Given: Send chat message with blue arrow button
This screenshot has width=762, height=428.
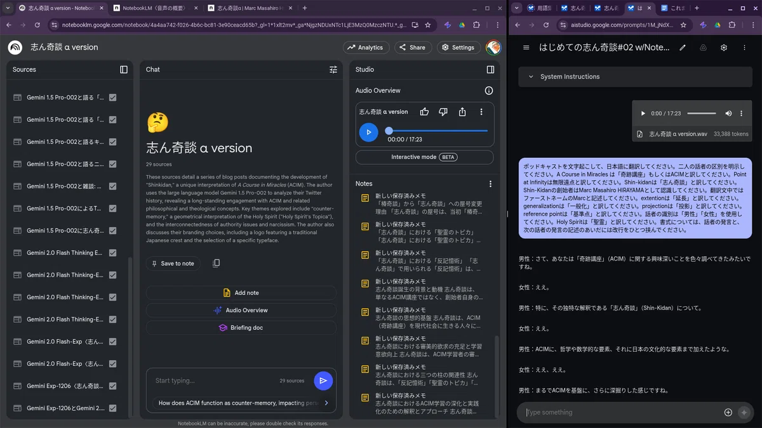Looking at the screenshot, I should (x=323, y=380).
